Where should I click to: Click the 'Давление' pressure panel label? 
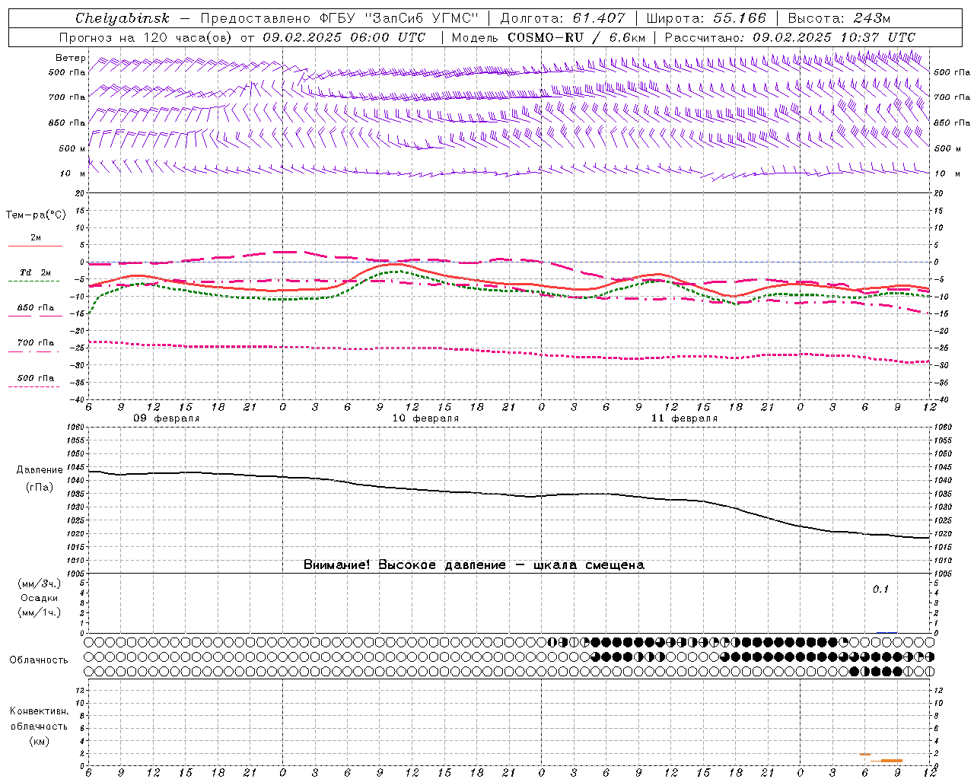click(x=39, y=470)
